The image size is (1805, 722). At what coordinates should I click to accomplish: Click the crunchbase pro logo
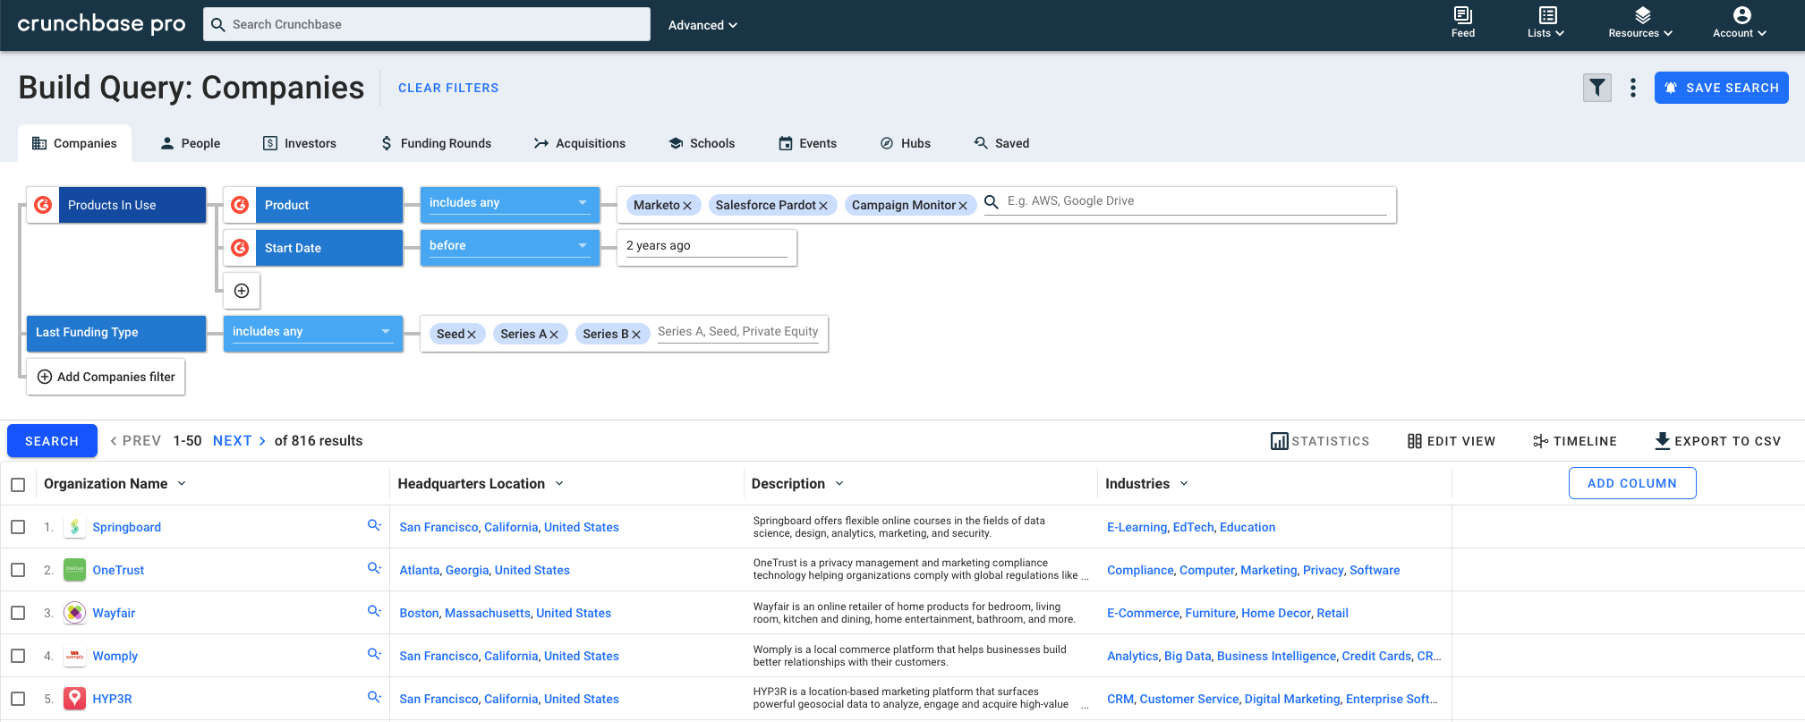pyautogui.click(x=101, y=24)
